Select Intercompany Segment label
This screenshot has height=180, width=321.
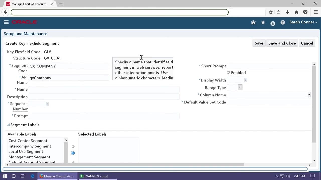coord(30,146)
